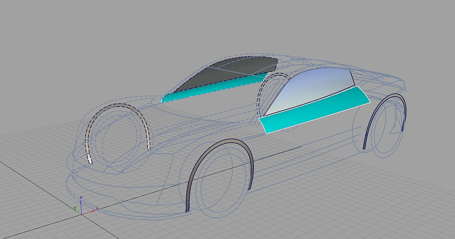455x239 pixels.
Task: Click the Y axis label
Action: (75, 208)
